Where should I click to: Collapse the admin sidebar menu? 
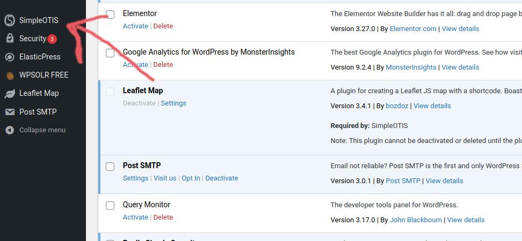click(x=43, y=130)
